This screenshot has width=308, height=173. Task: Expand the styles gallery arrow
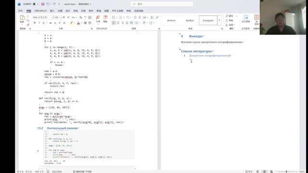point(219,20)
